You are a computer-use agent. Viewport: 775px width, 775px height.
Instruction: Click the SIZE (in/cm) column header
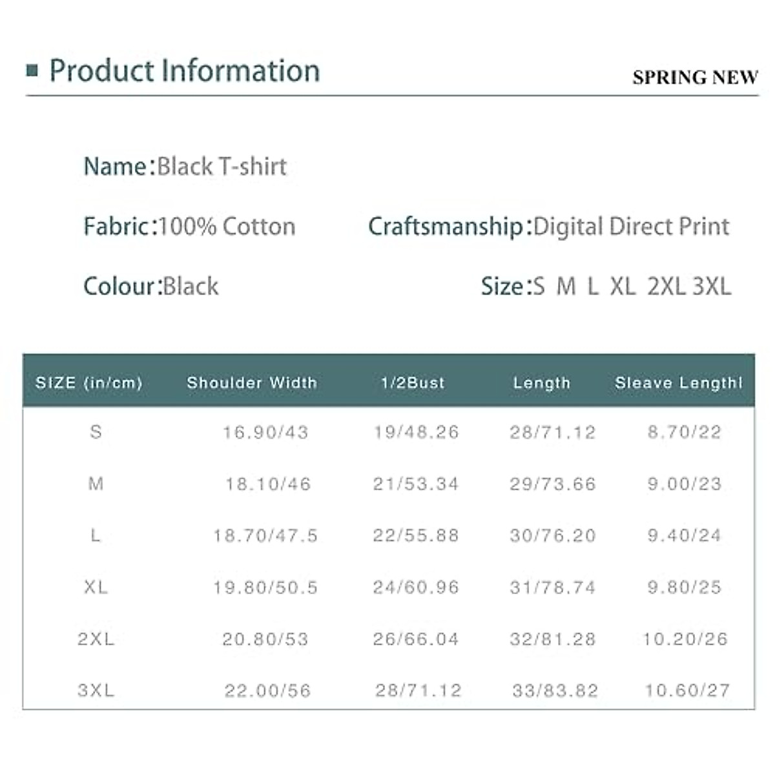[x=89, y=382]
